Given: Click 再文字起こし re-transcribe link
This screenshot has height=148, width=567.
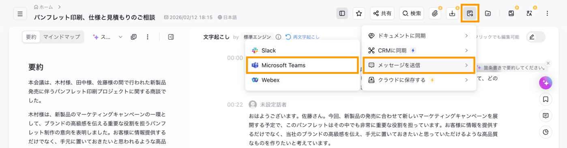Looking at the screenshot, I should (x=303, y=37).
